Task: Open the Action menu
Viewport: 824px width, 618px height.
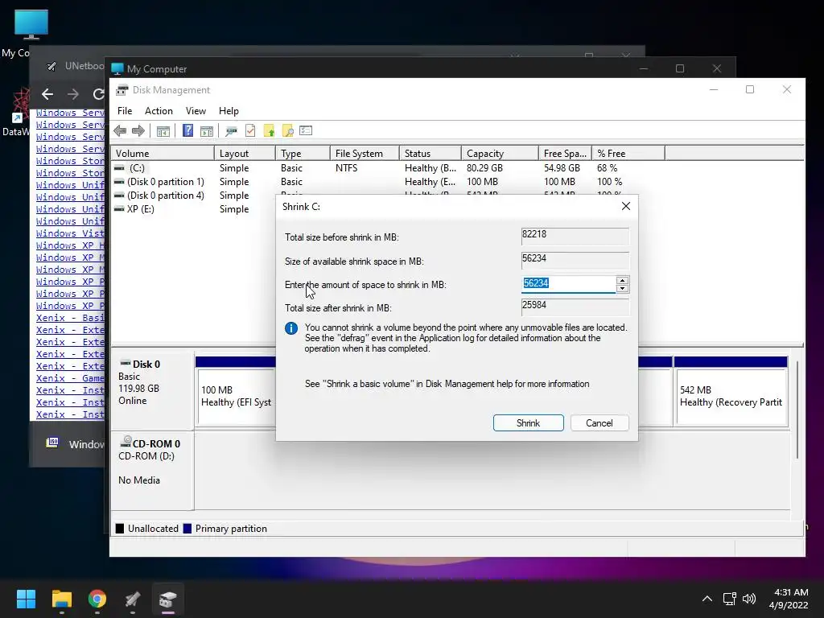Action: click(159, 111)
